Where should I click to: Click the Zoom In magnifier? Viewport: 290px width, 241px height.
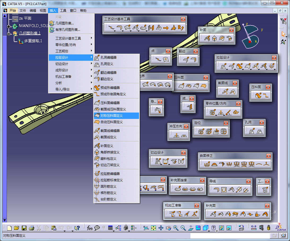(176, 228)
